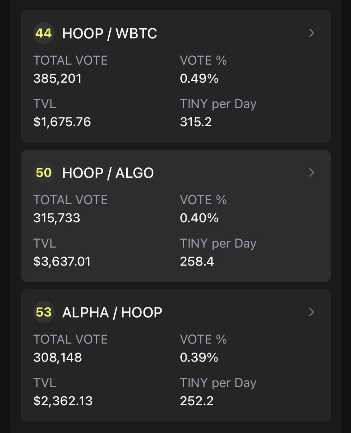Select the rank 53 badge
Viewport: 351px width, 433px height.
[44, 312]
